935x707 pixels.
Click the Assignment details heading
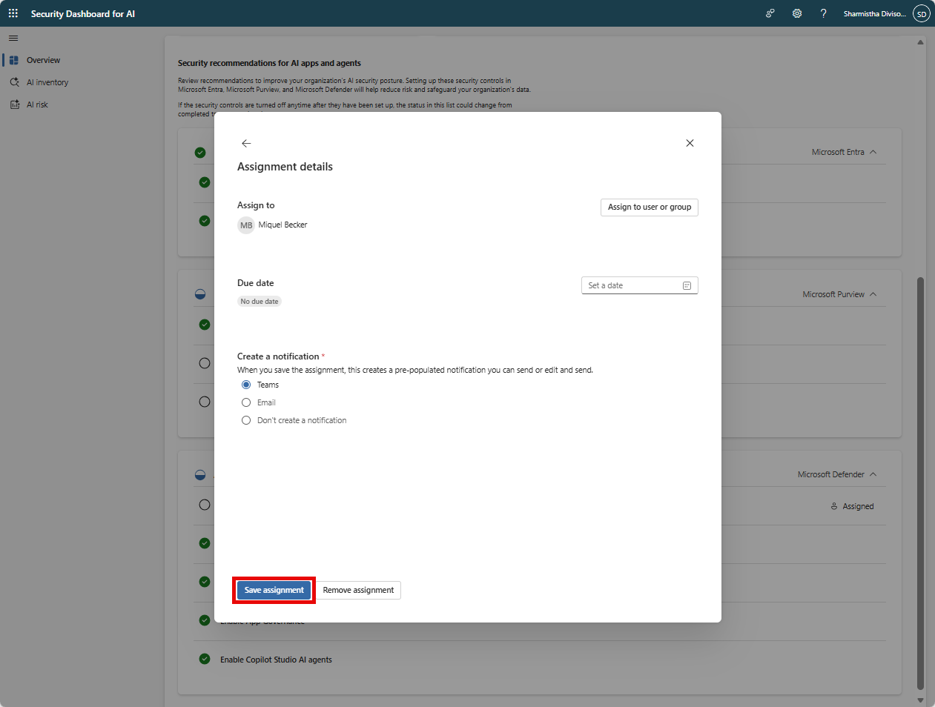coord(285,167)
